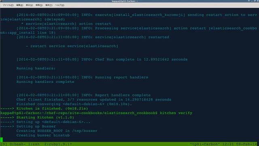Click the "tpX1-Carbon" hostname in status bar
The image size is (259, 146).
(205, 144)
